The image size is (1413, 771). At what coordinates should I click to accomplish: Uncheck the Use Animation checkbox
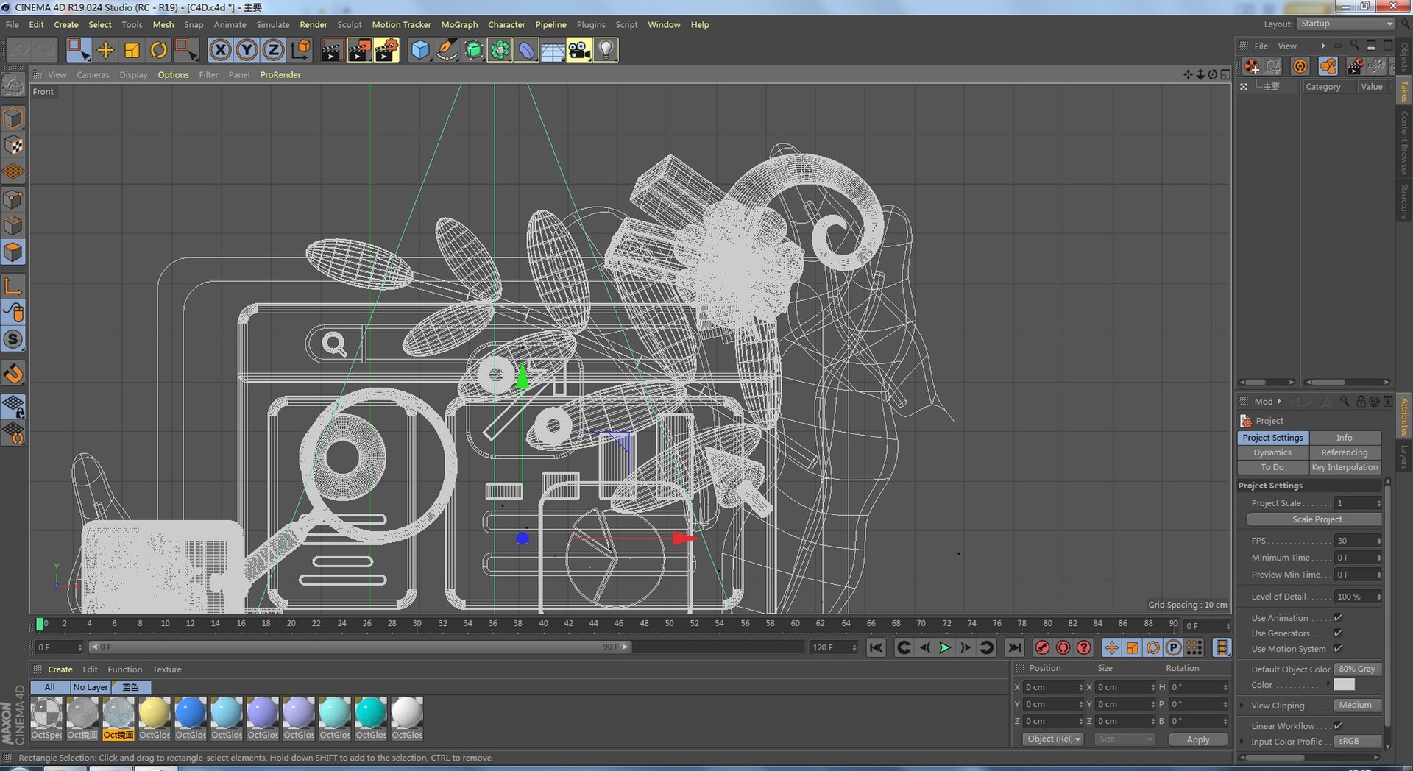click(x=1338, y=618)
